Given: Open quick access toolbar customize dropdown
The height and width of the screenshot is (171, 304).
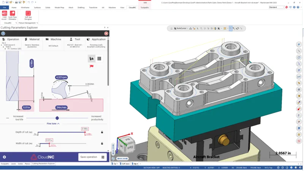Looking at the screenshot, I should pyautogui.click(x=35, y=2).
